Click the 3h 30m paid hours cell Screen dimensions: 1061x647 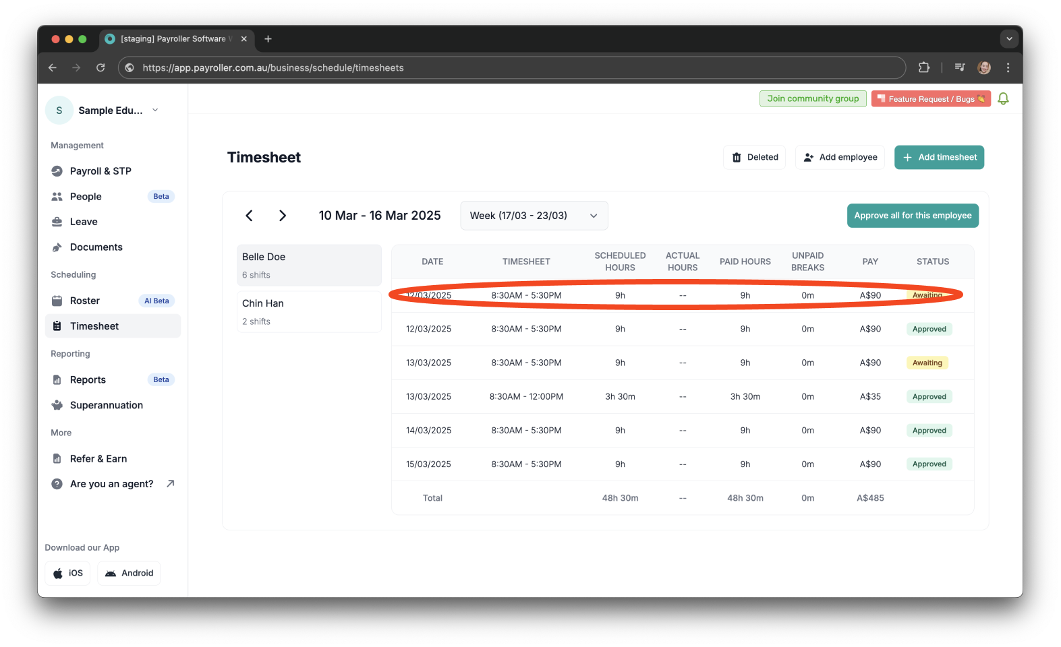[745, 396]
